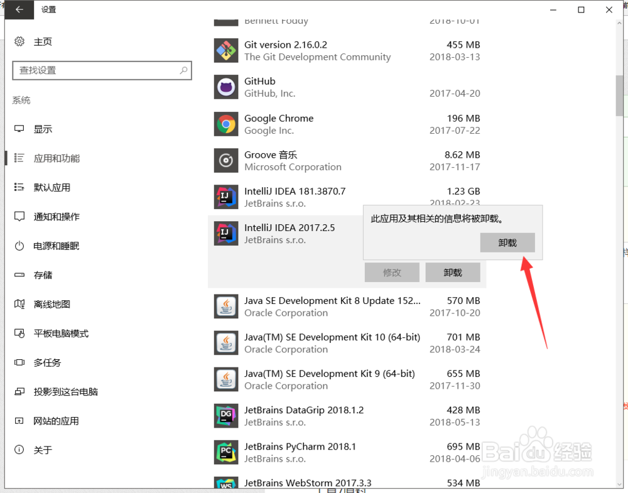
Task: Click the Java SE Development Kit 8 icon
Action: [226, 306]
